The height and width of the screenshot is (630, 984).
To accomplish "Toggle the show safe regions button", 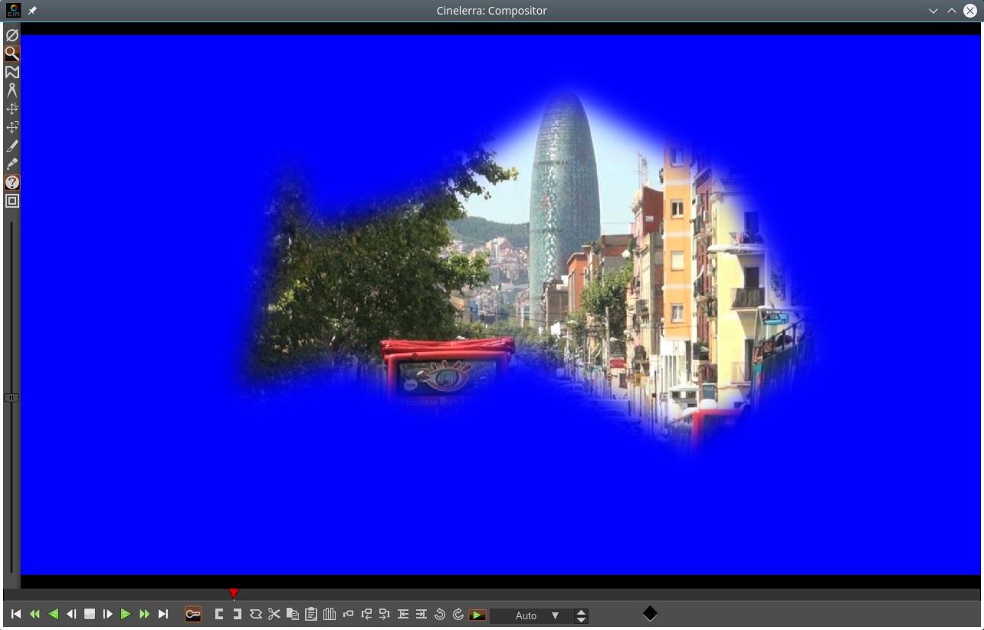I will (12, 201).
